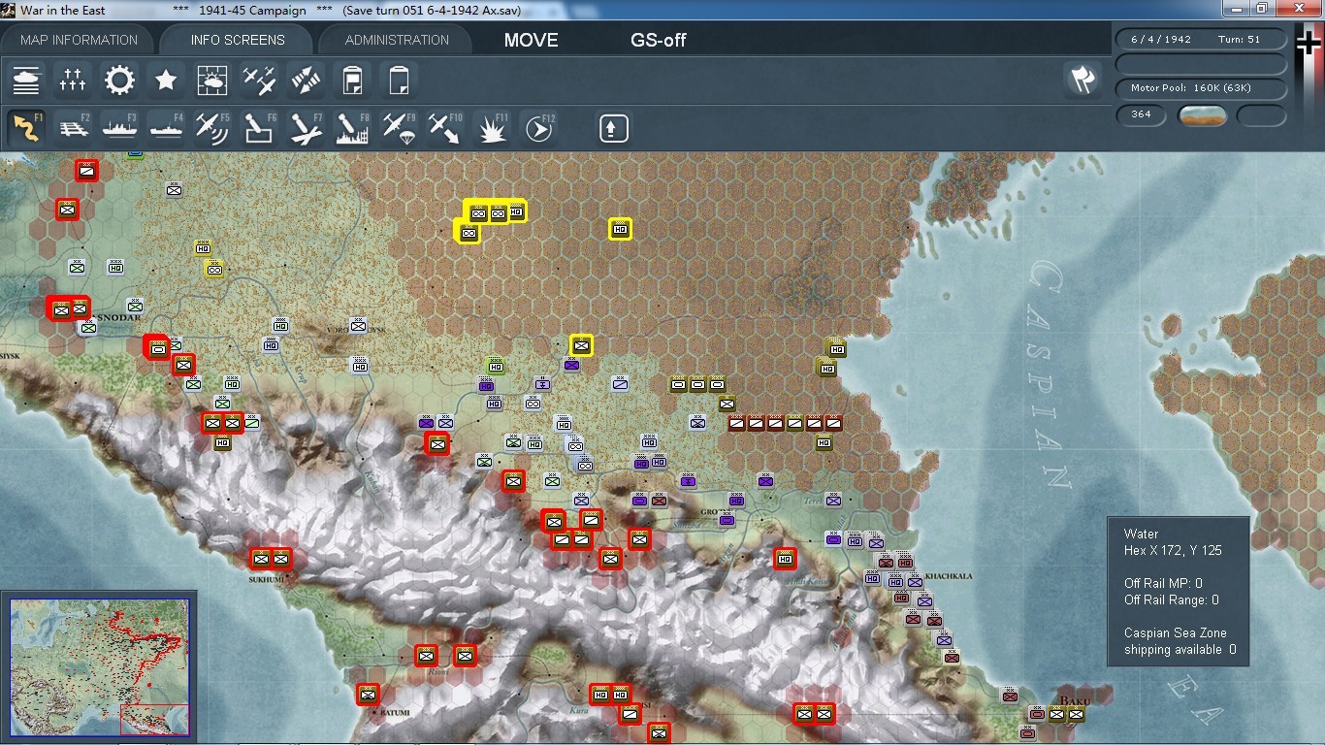Open the victory star icon
Viewport: 1325px width, 745px height.
166,80
